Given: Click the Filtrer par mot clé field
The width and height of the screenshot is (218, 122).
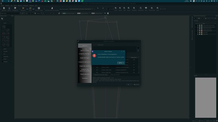Looking at the screenshot, I should (125, 75).
